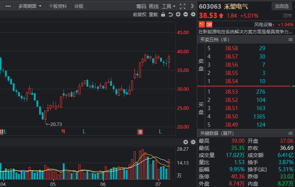Screen dimensions: 295x187
Task: Close the volume indicator panel
Action: 185,142
